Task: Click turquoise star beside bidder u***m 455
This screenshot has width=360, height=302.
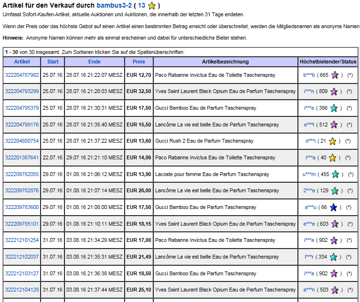Action: point(336,175)
